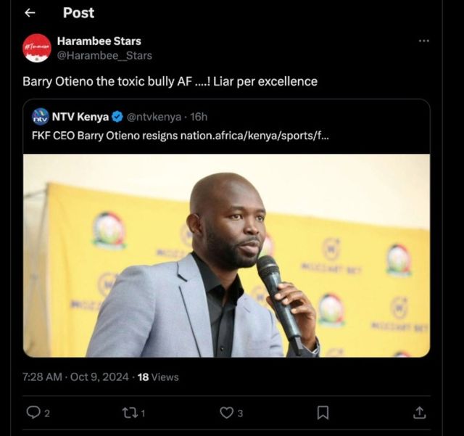Screen dimensions: 464x436
Task: Open the Harambee Stars display name
Action: point(99,41)
